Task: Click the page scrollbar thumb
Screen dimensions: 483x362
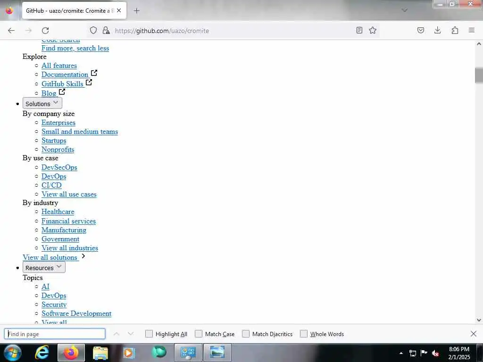Action: click(479, 75)
